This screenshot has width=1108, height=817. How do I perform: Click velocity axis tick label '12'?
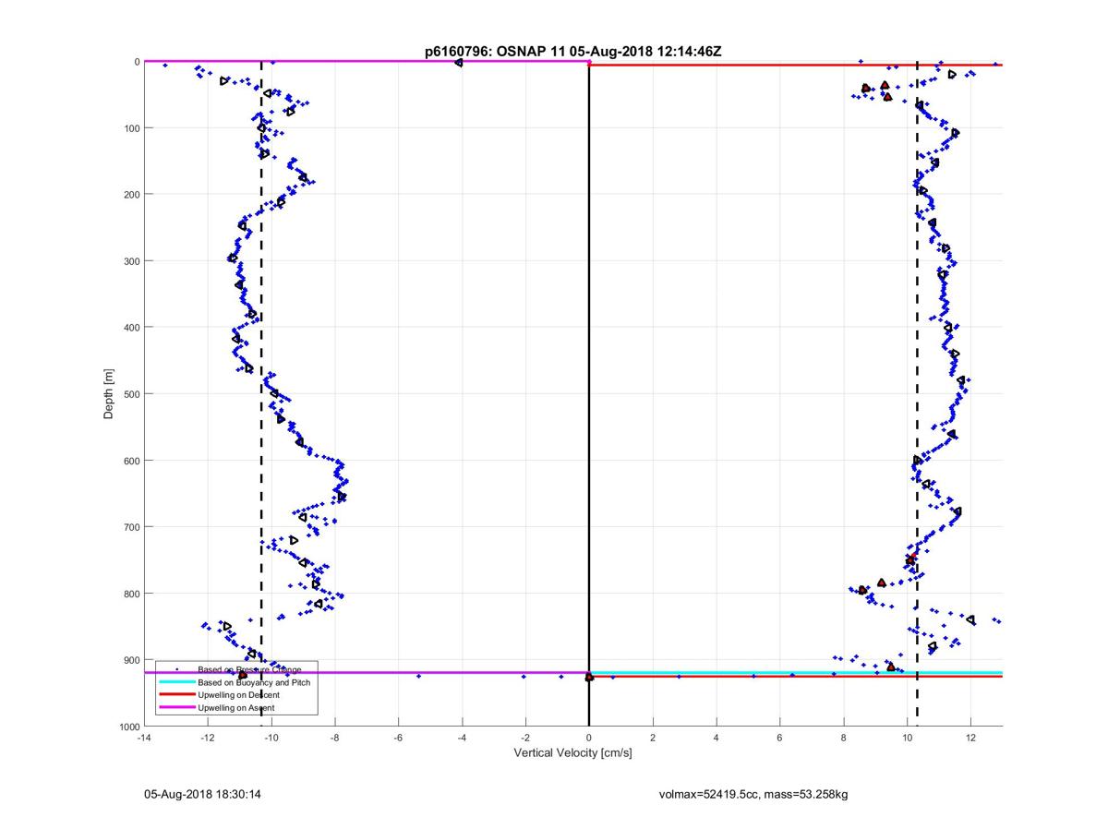click(x=970, y=738)
